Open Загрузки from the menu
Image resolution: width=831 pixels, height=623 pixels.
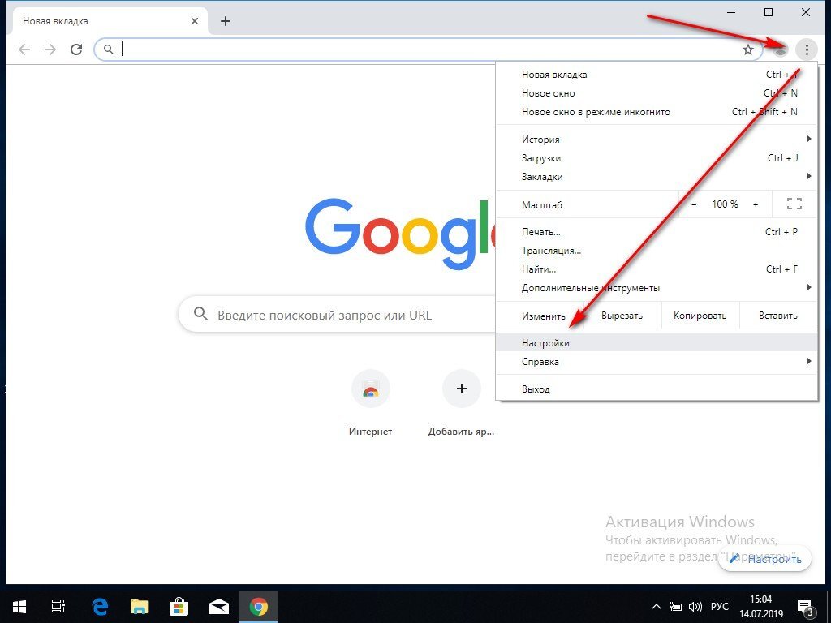coord(657,158)
